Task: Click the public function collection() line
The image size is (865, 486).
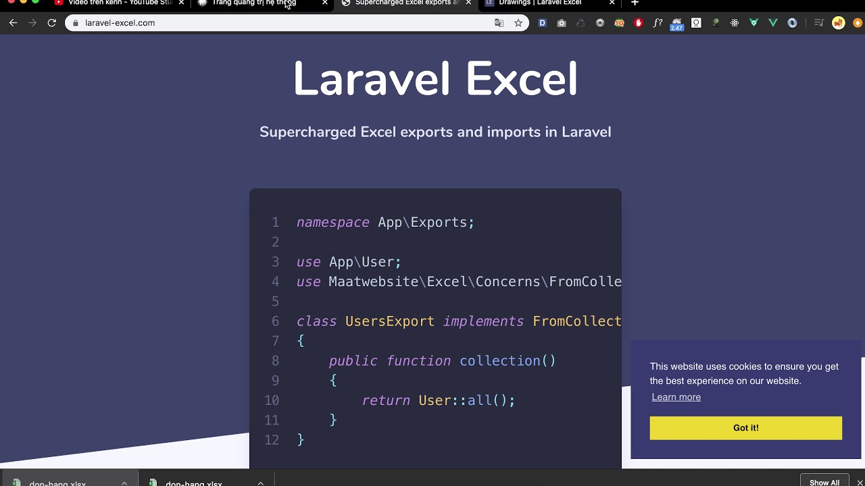Action: (x=442, y=361)
